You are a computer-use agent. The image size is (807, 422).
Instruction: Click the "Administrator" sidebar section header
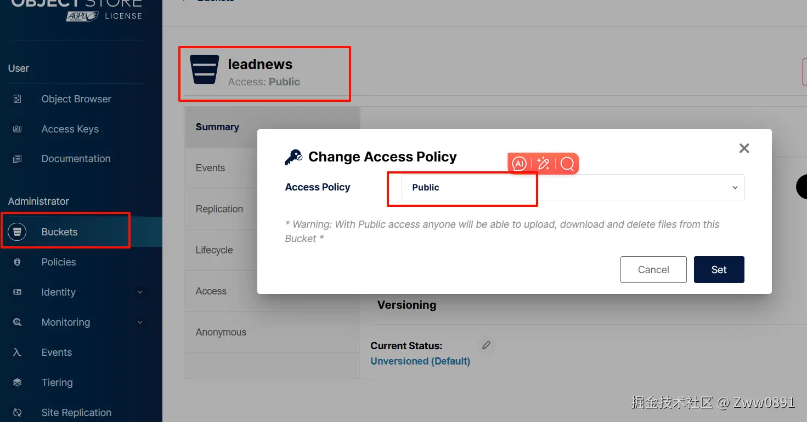click(38, 201)
